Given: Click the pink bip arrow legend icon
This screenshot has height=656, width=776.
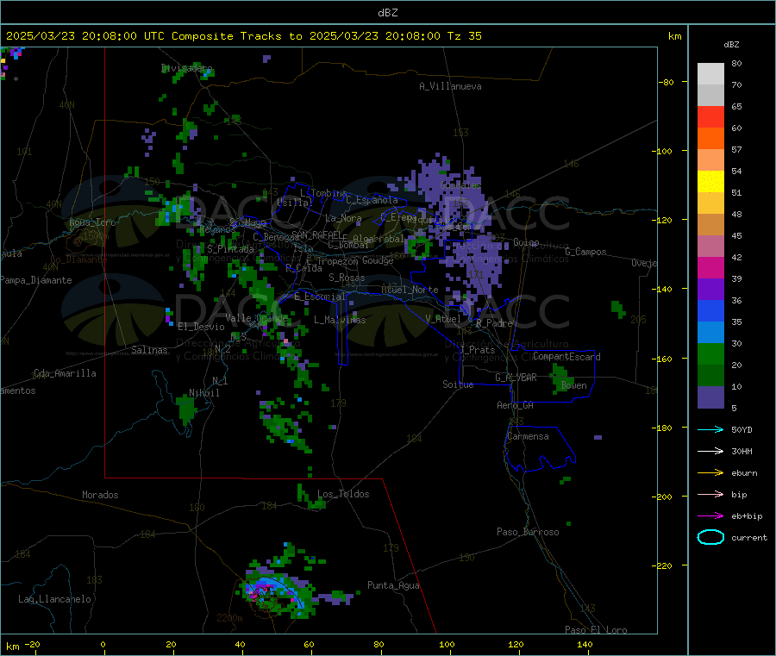Looking at the screenshot, I should (x=710, y=494).
